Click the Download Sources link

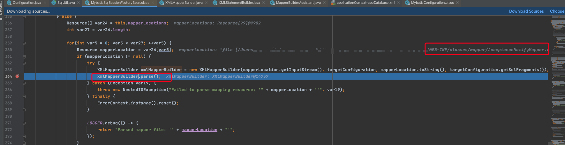coord(526,11)
